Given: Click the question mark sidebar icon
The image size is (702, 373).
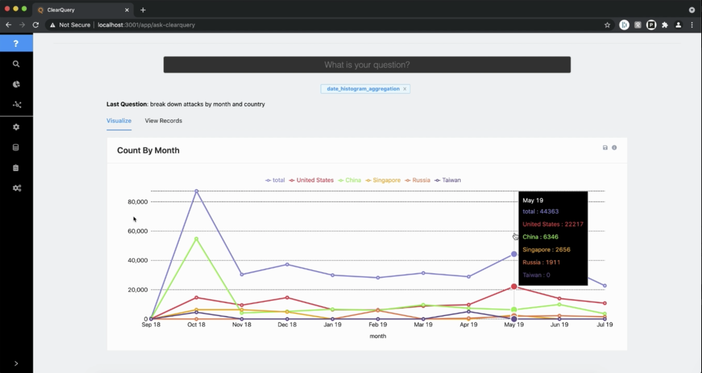Looking at the screenshot, I should point(16,43).
